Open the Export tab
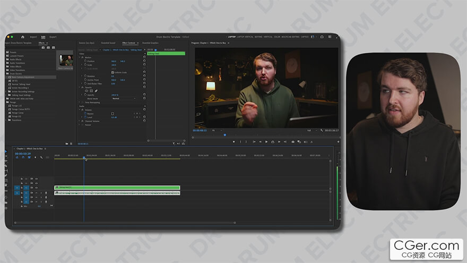Image resolution: width=467 pixels, height=263 pixels. (x=53, y=37)
